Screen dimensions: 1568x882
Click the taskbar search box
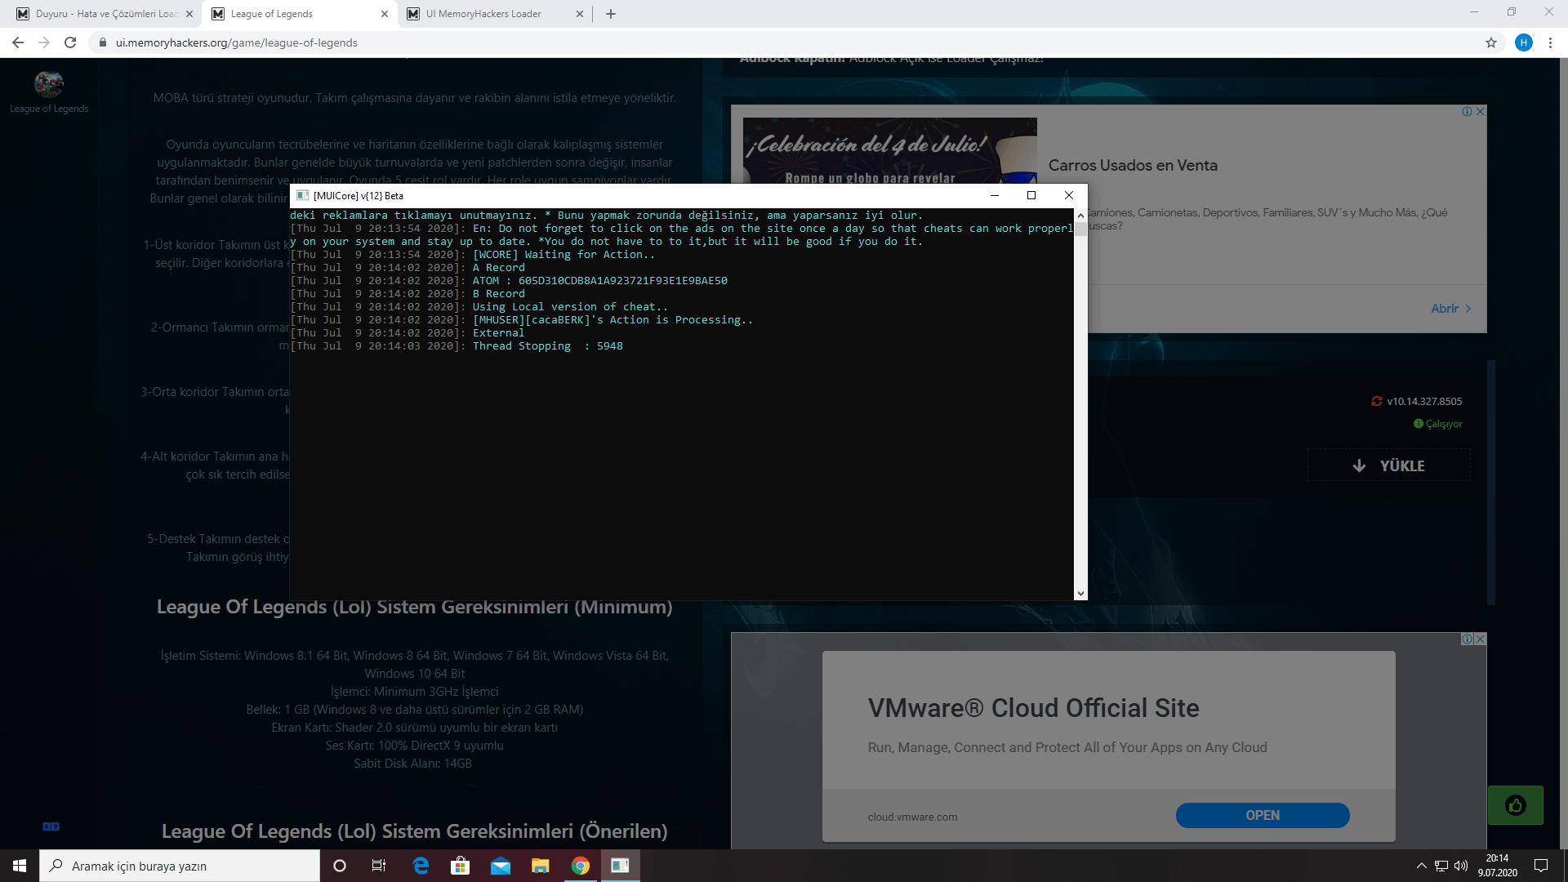click(x=180, y=866)
